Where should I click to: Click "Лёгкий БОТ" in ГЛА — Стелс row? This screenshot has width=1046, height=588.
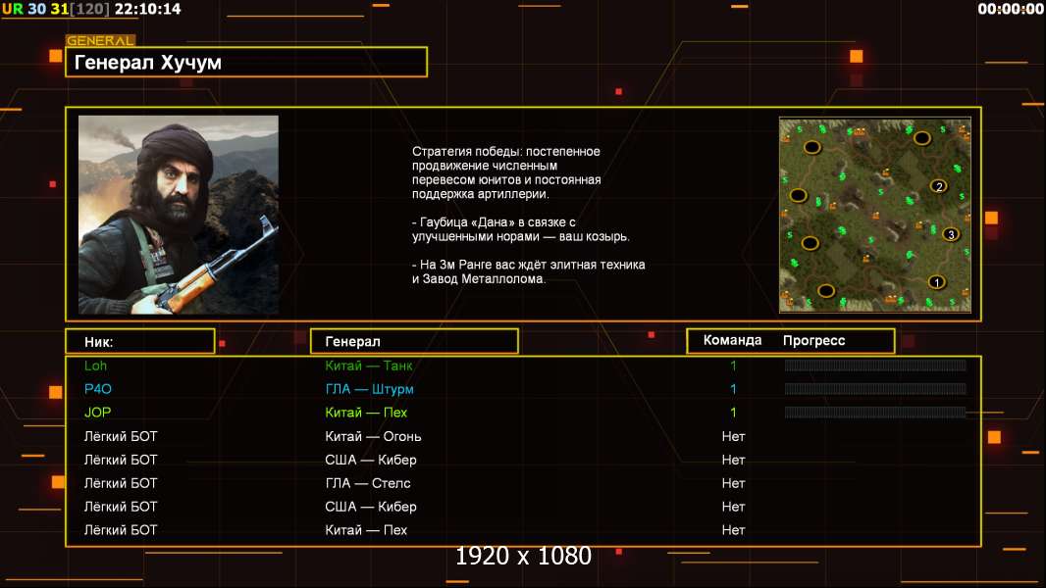[121, 483]
